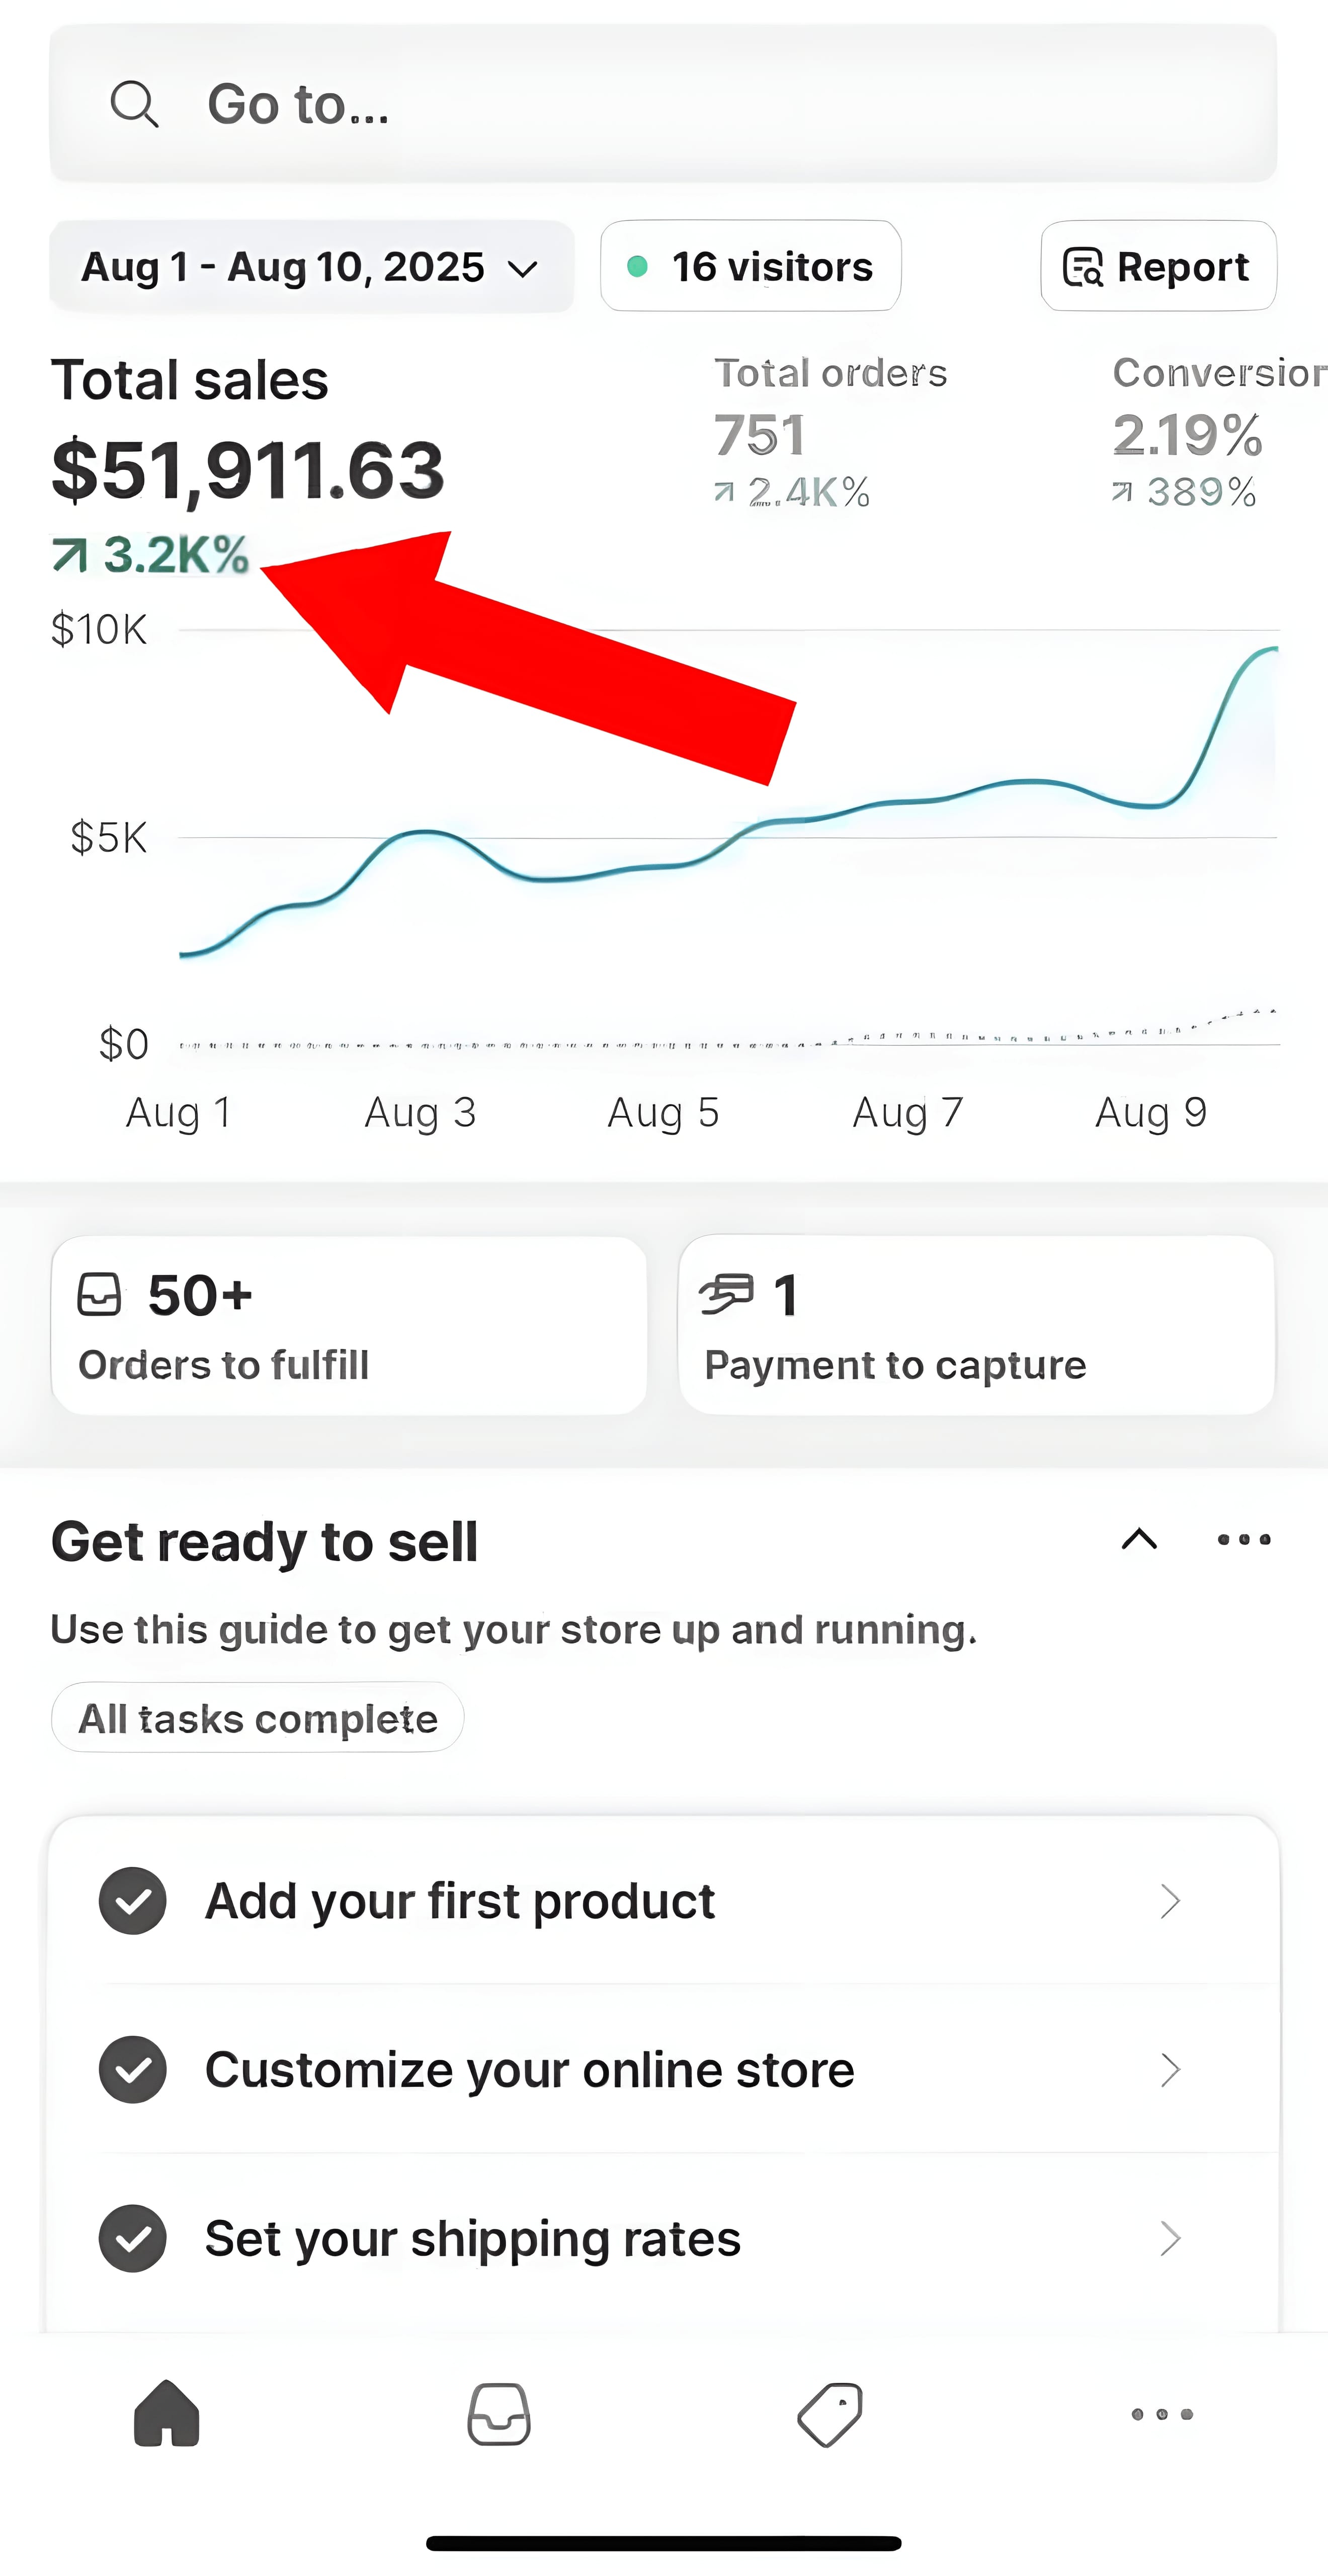Screen dimensions: 1328x2576
Task: Open the 16 visitors live view
Action: (750, 266)
